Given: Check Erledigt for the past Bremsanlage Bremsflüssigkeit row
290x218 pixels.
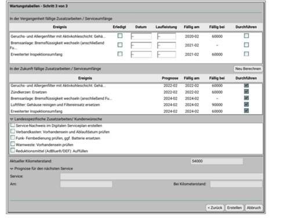Looking at the screenshot, I should 120,45.
